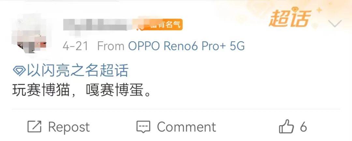Image resolution: width=352 pixels, height=141 pixels.
Task: Click the Repost label
Action: click(69, 127)
